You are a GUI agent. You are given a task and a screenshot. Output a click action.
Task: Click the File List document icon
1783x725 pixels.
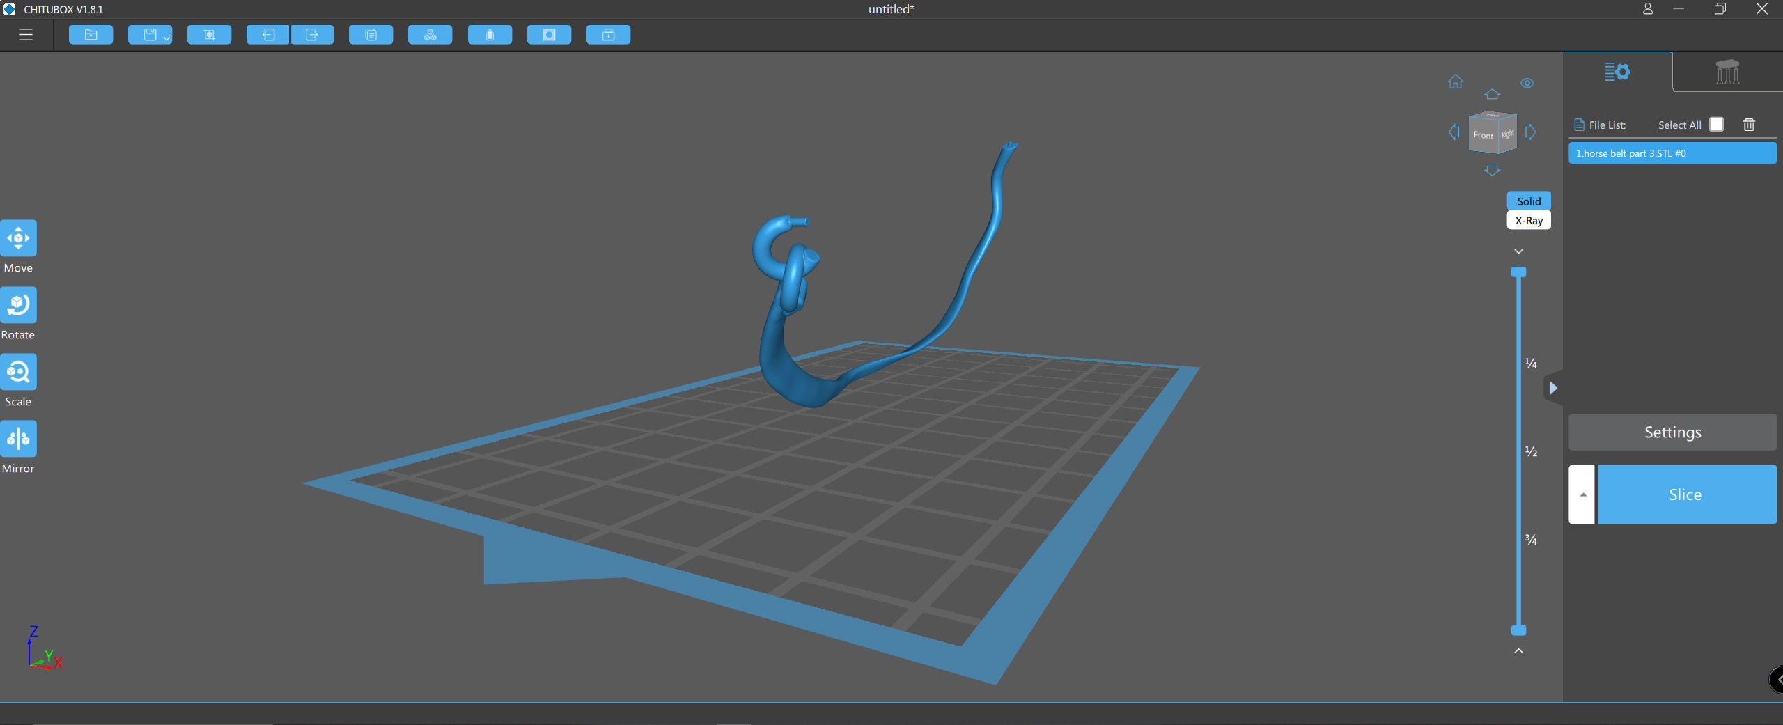1579,125
